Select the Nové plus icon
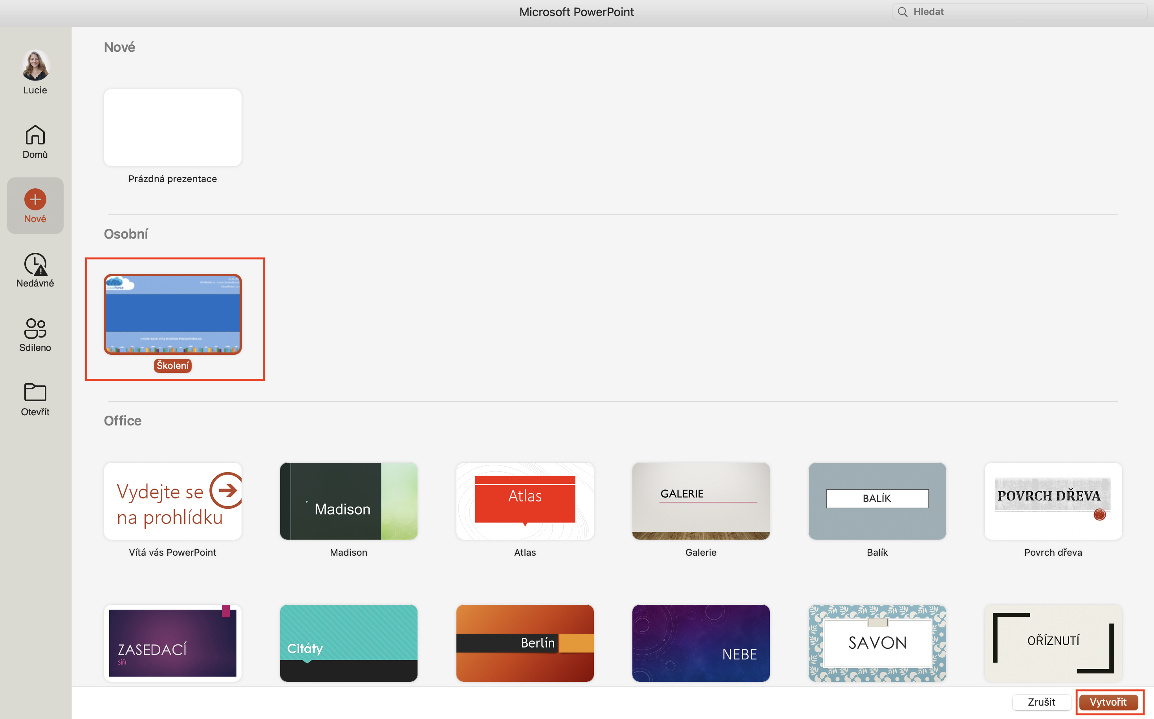Image resolution: width=1154 pixels, height=719 pixels. pos(35,199)
